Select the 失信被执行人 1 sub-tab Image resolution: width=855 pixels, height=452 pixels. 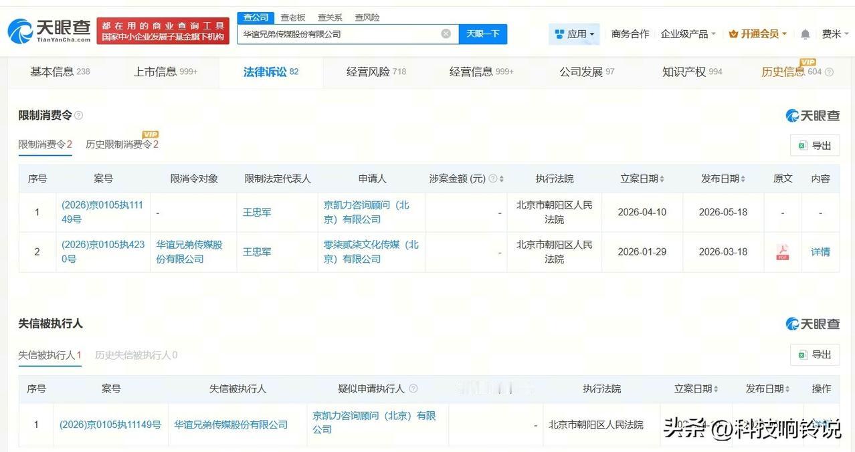point(50,355)
